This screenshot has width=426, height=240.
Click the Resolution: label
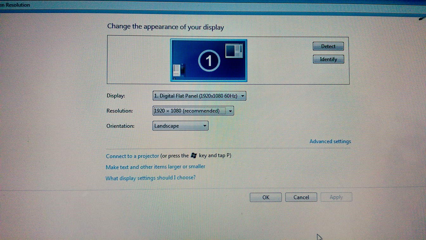pyautogui.click(x=119, y=111)
